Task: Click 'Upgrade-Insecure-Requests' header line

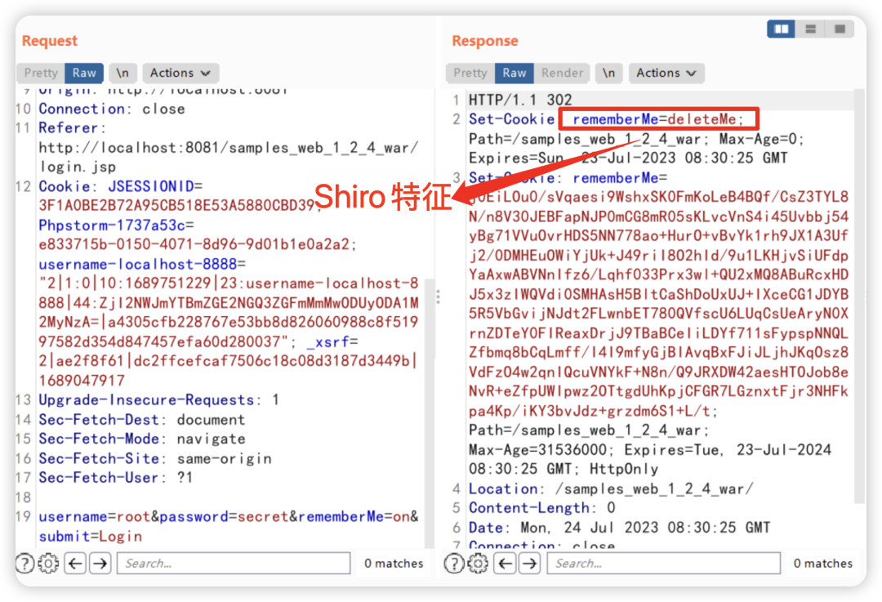Action: click(158, 400)
